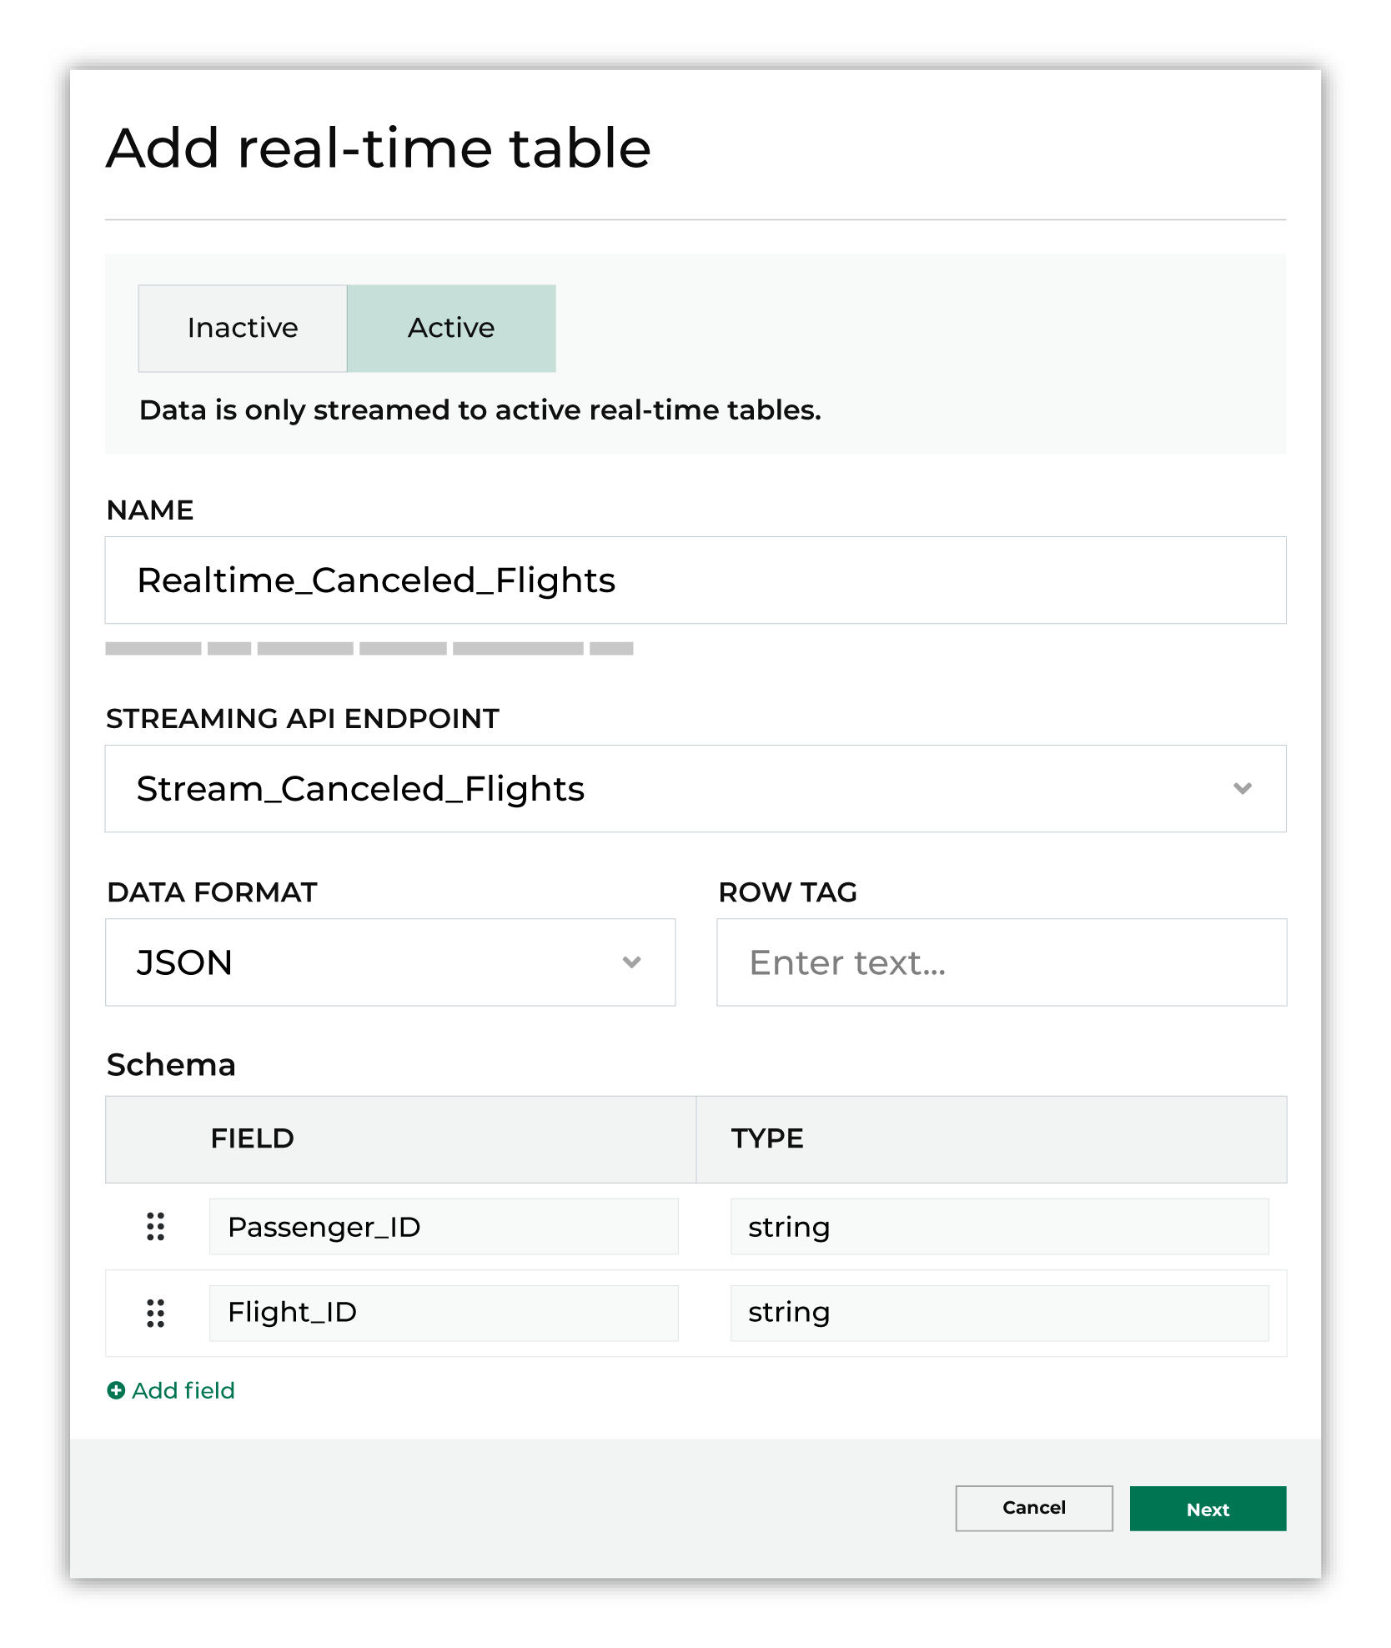Click the FIELD column header
The image size is (1391, 1648).
coord(400,1139)
